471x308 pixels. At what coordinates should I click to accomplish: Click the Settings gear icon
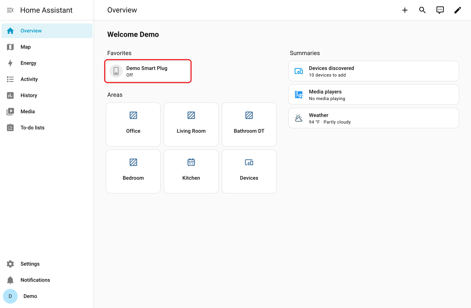(10, 264)
